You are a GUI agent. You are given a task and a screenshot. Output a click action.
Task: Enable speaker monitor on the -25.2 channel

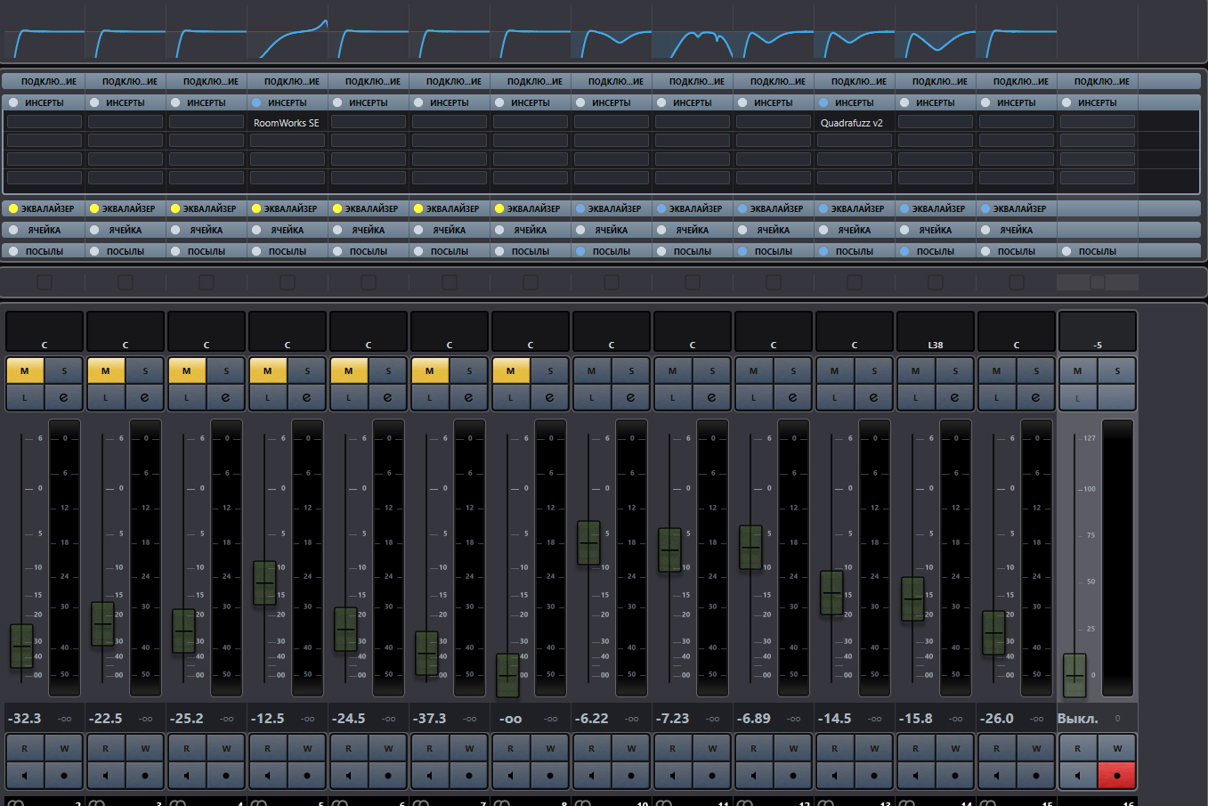pyautogui.click(x=187, y=776)
